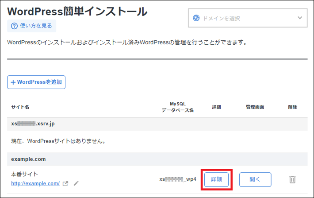Open the ドメインを選択 dropdown
Viewport: 314px width, 198px height.
[248, 18]
